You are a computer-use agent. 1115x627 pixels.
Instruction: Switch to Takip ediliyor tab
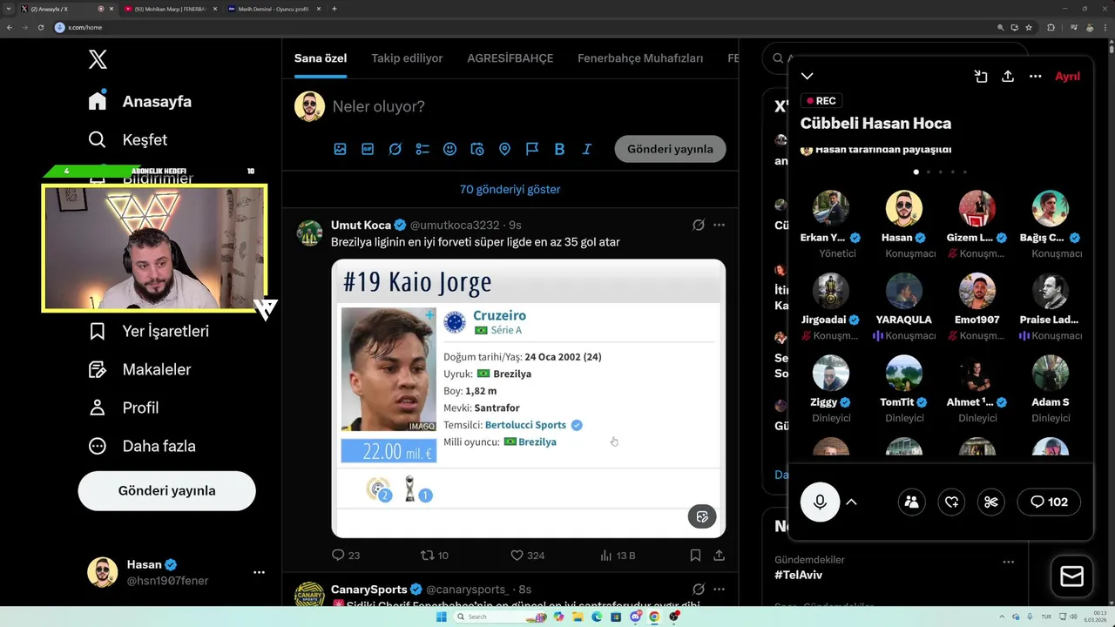(407, 58)
